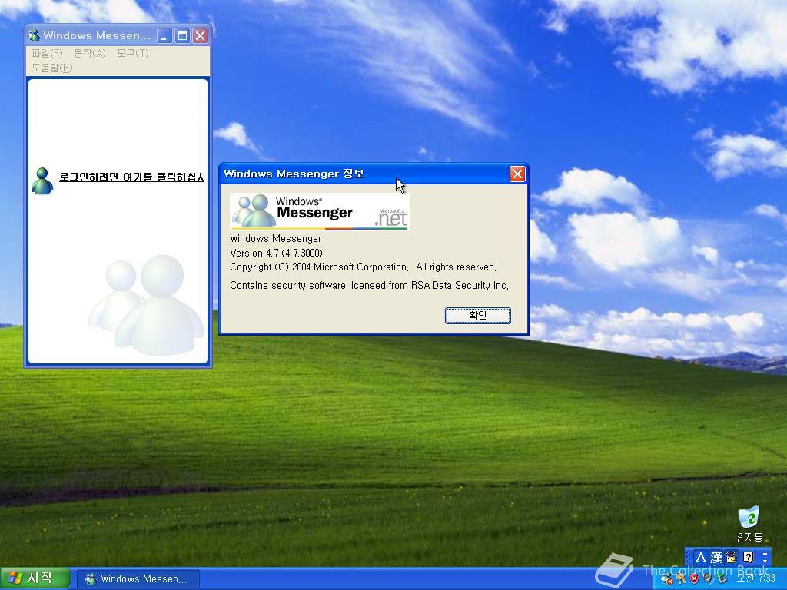Click the 확인 button in the About dialog

[477, 315]
